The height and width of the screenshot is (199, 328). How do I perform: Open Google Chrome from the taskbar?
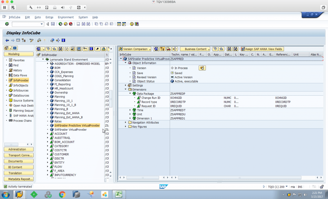[x=62, y=195]
